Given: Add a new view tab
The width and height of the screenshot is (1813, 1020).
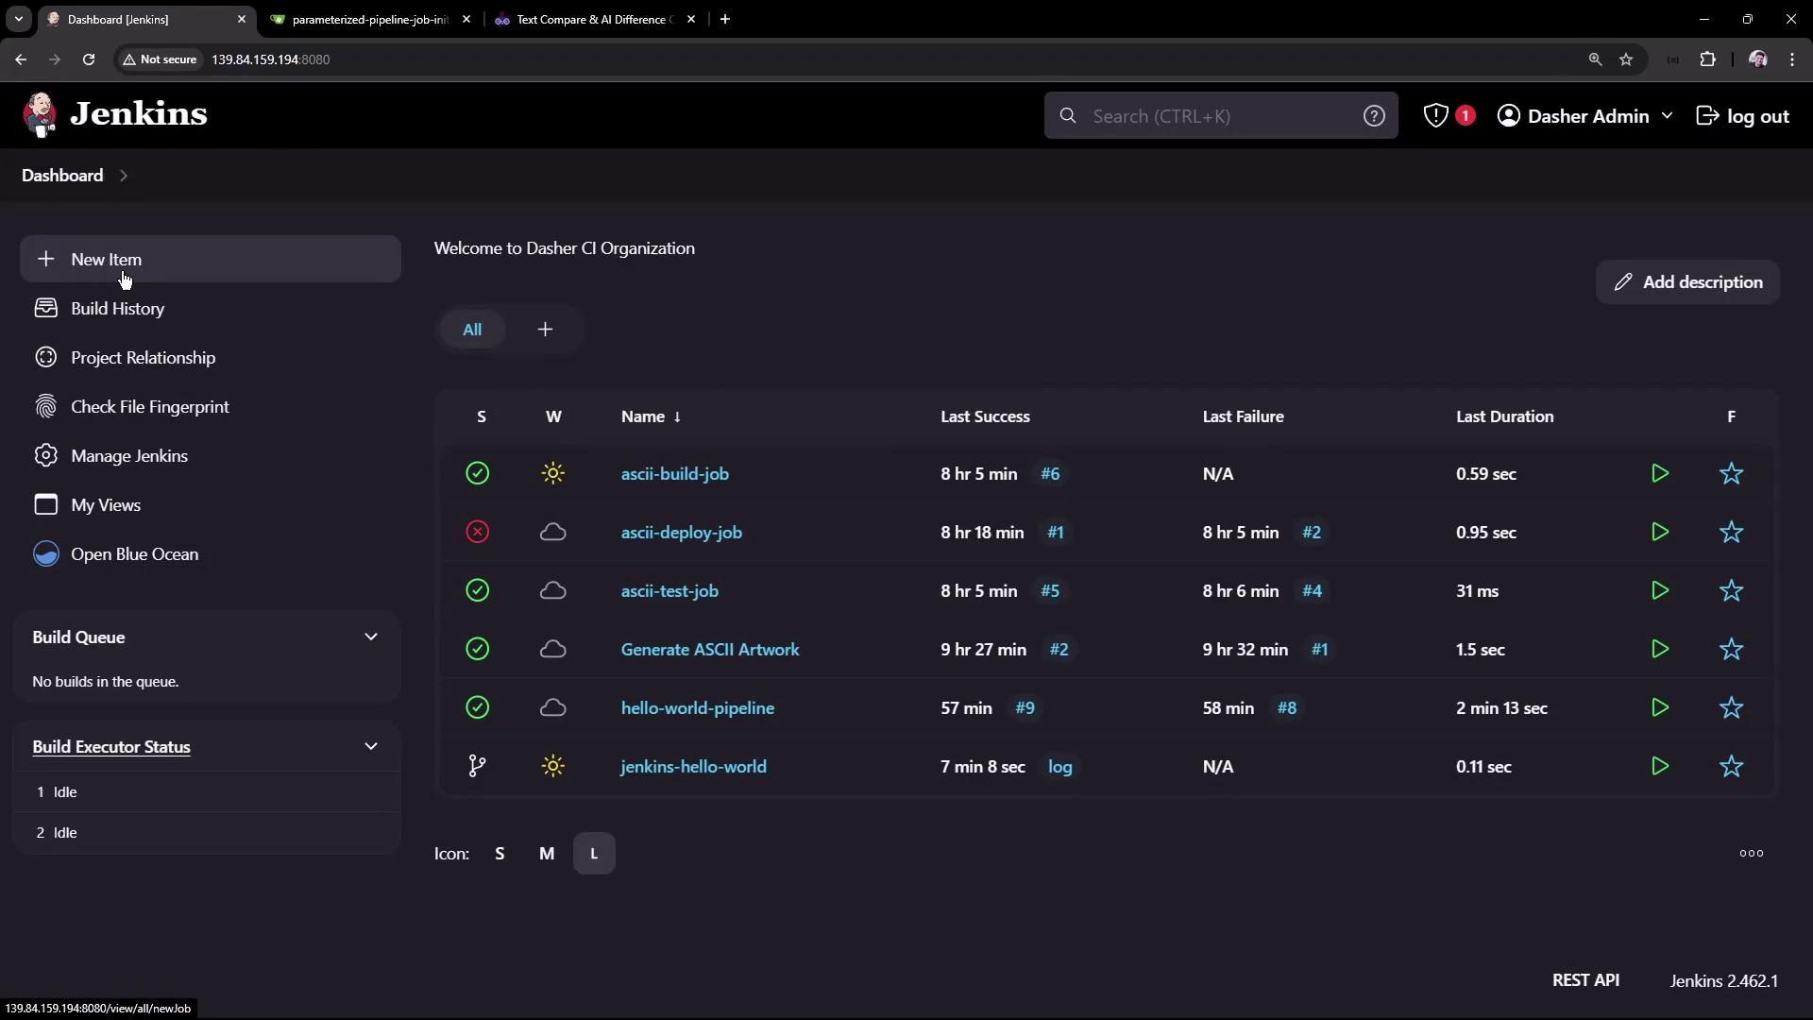Looking at the screenshot, I should coord(545,330).
